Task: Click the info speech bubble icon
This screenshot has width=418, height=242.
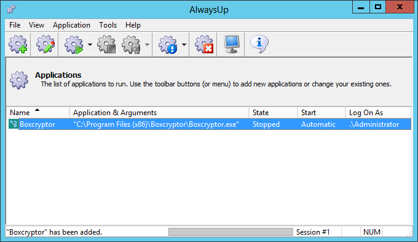Action: (x=259, y=44)
